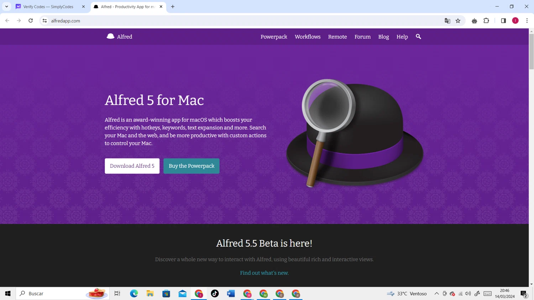Click the Google Translate icon in address bar
Screen dimensions: 534x300
click(x=447, y=21)
